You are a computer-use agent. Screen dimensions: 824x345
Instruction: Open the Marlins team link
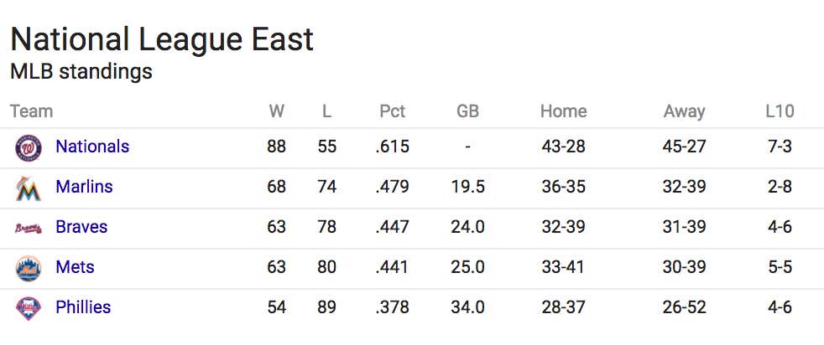(x=84, y=187)
